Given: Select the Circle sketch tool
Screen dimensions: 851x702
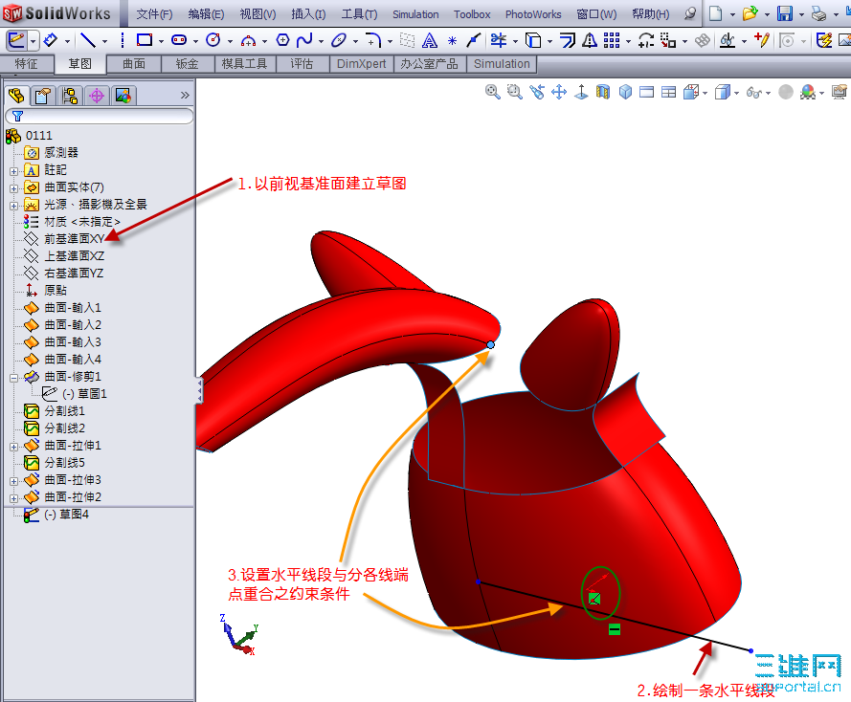Looking at the screenshot, I should [213, 40].
